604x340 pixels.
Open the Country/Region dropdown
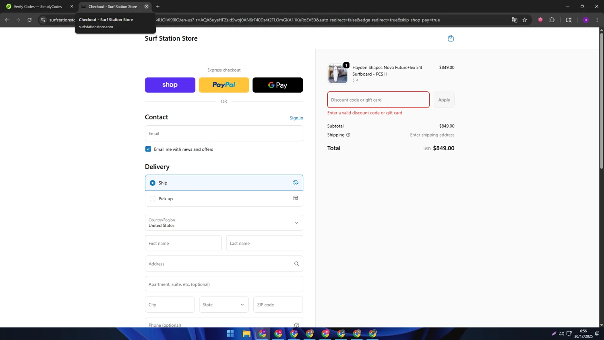click(224, 223)
